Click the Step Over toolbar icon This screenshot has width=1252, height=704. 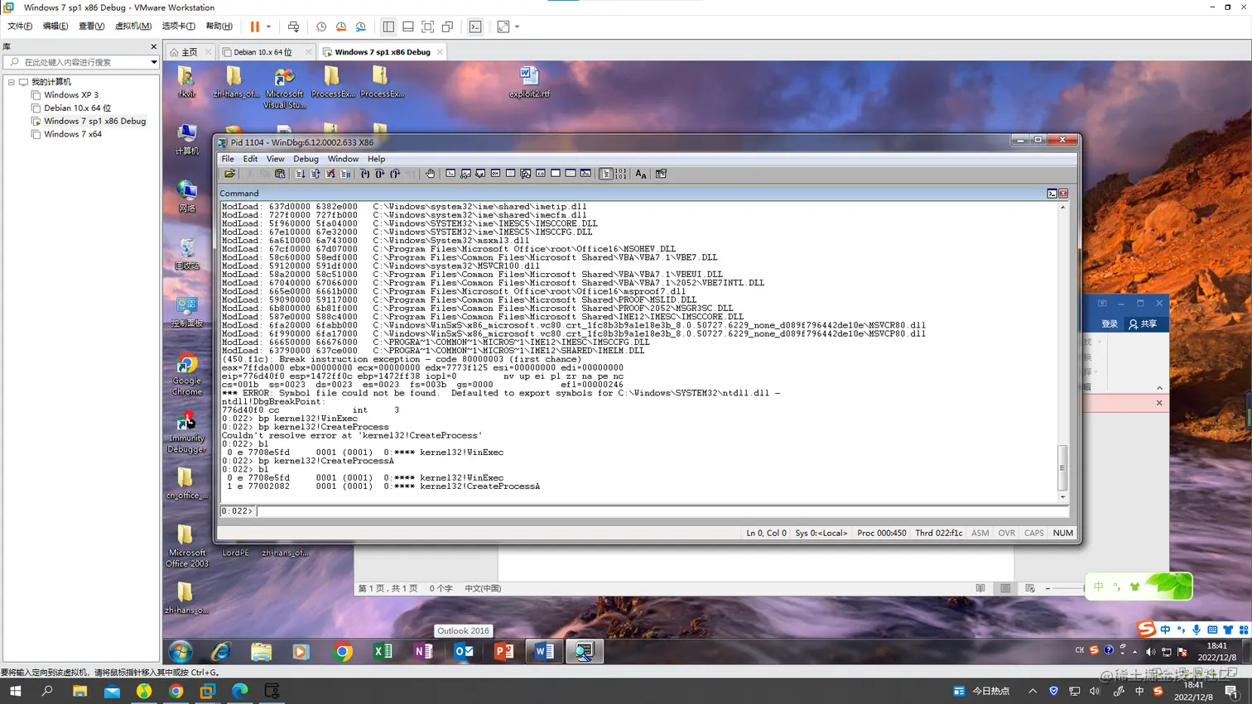click(x=379, y=174)
